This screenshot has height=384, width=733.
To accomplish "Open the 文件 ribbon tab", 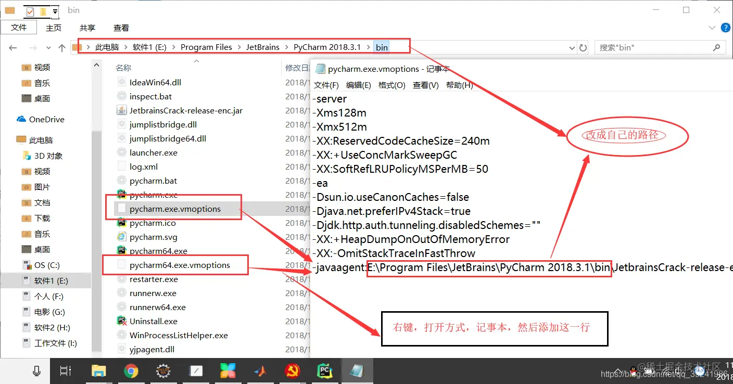I will 19,28.
